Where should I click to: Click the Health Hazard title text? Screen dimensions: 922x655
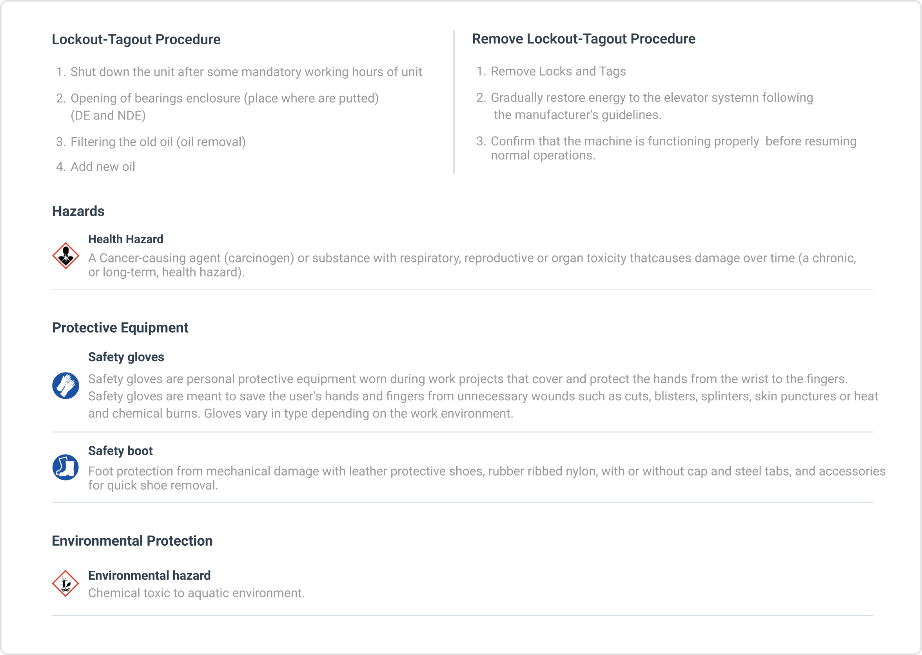[x=125, y=239]
